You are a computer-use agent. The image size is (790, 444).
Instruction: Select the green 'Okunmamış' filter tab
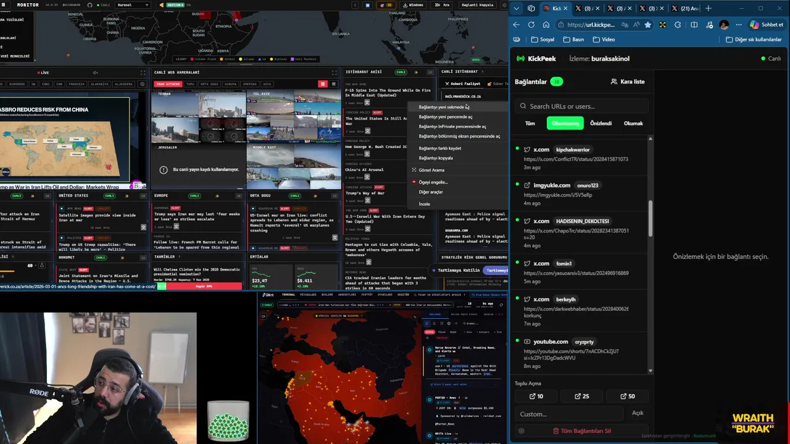tap(565, 123)
